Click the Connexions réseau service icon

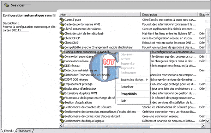pos(62,61)
